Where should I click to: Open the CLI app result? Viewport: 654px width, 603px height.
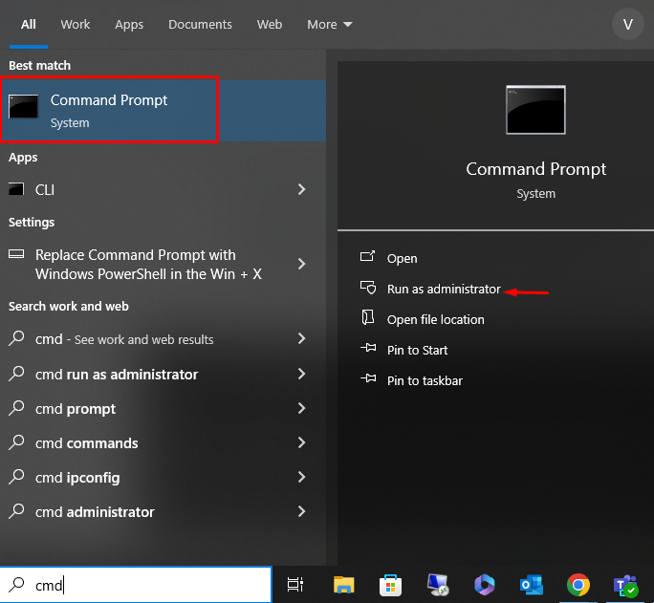click(x=163, y=189)
